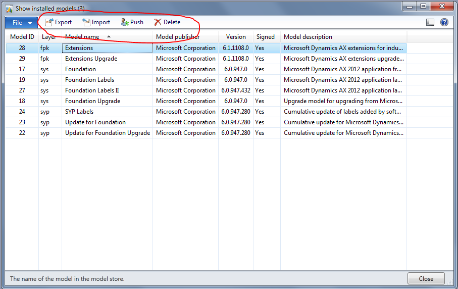458x289 pixels.
Task: Click the syp layer cell in SYP Labels row
Action: (50, 112)
